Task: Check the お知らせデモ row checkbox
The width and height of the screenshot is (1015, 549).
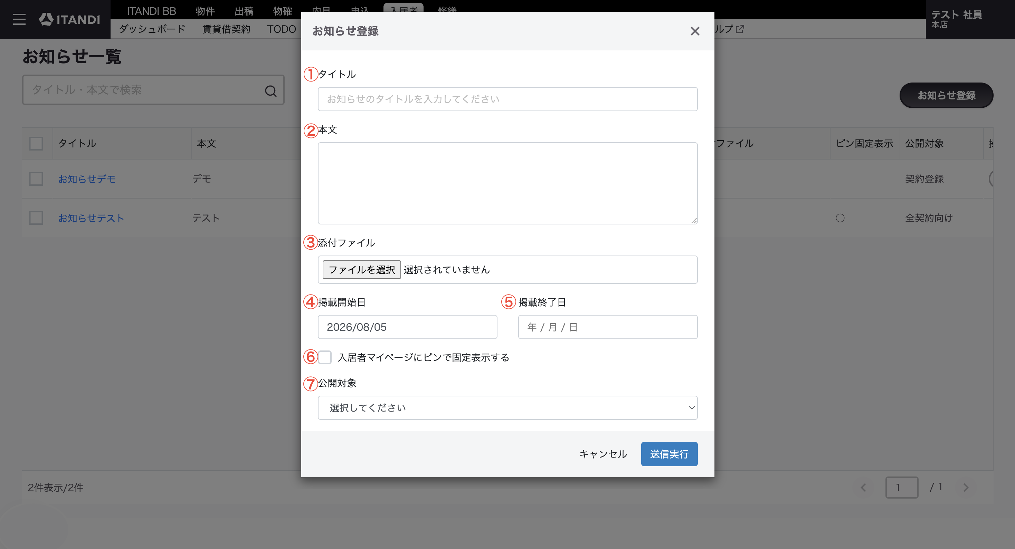Action: pos(36,179)
